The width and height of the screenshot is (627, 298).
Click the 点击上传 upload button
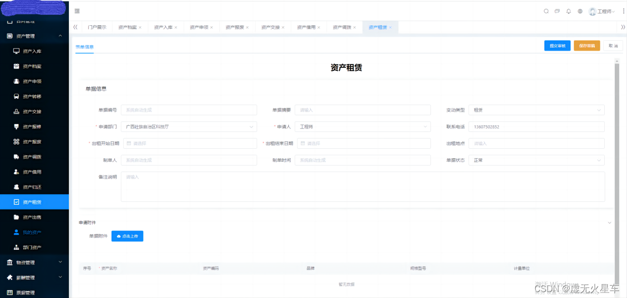coord(127,237)
